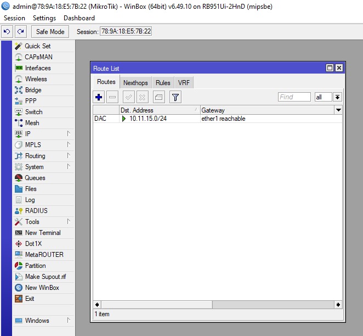Screen dimensions: 363x336
Task: Open the MetaROUTER menu
Action: (x=43, y=255)
